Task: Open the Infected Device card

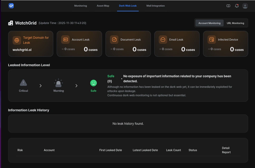Action: 225,44
